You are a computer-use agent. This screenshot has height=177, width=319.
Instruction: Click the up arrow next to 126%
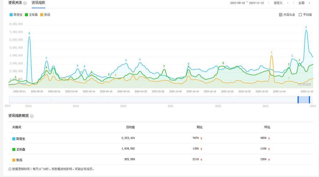(269, 160)
